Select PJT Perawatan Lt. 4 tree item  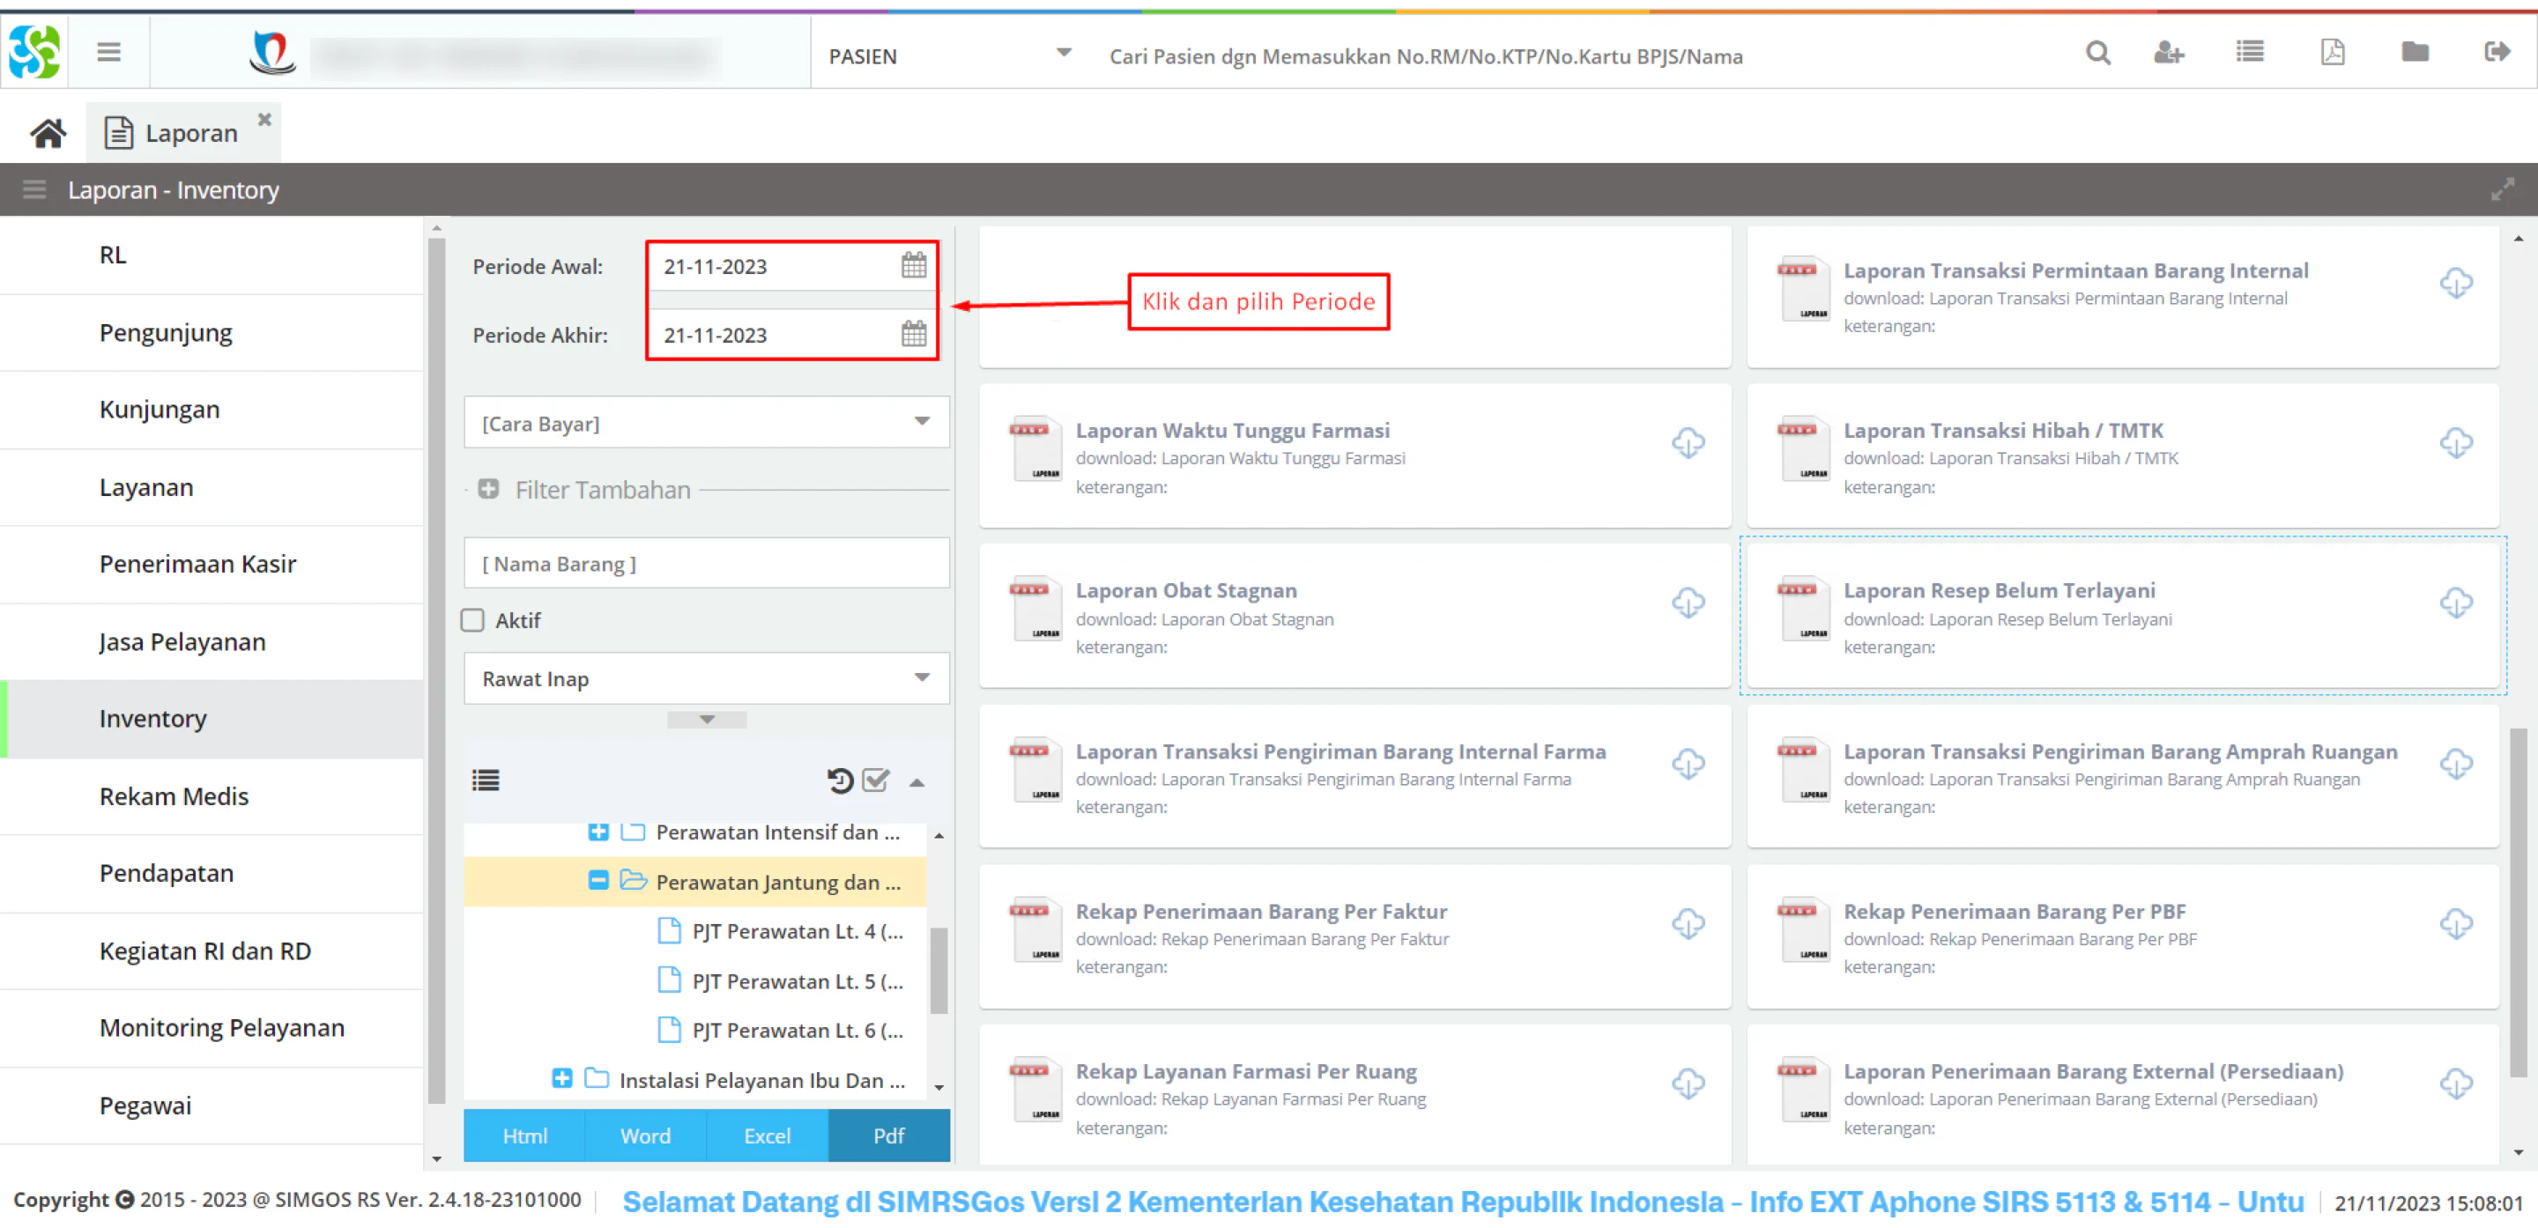(797, 932)
